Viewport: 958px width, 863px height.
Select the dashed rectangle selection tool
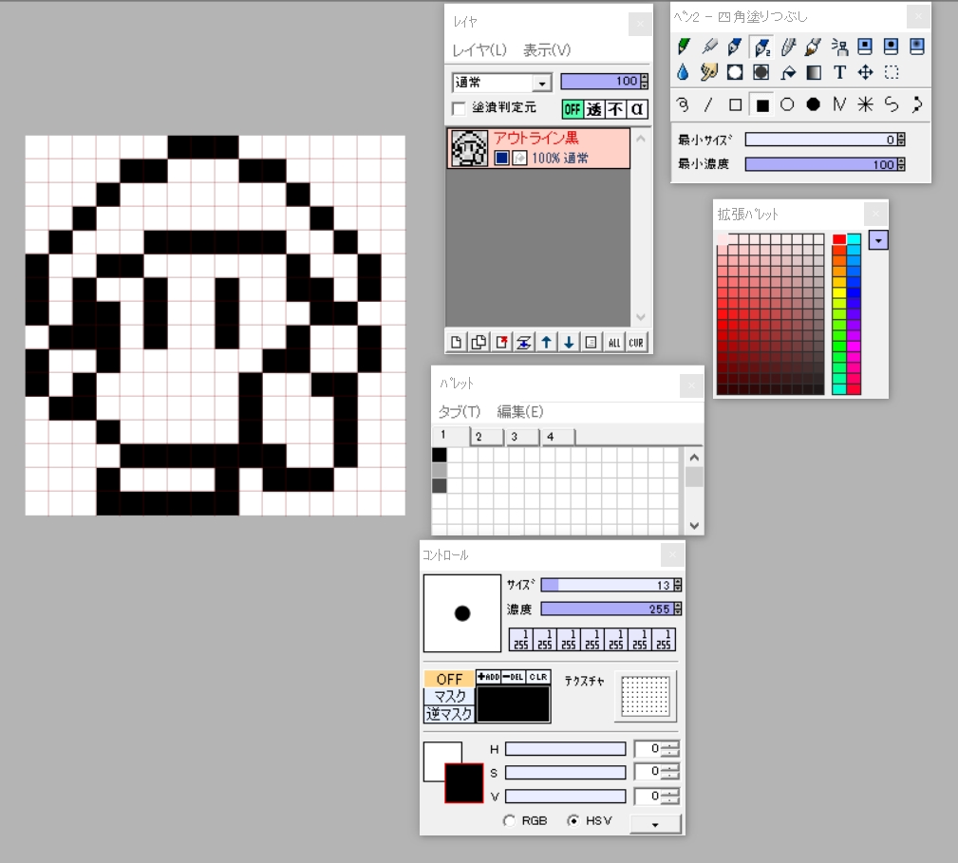pyautogui.click(x=892, y=73)
